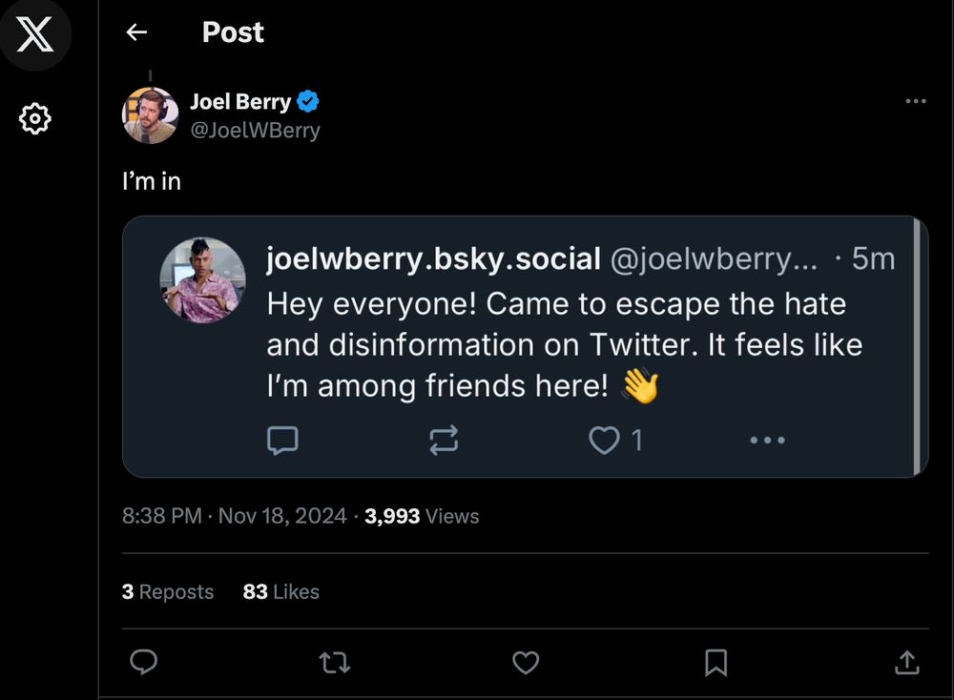Click the @JoelWBerry handle
This screenshot has width=954, height=700.
(x=254, y=130)
